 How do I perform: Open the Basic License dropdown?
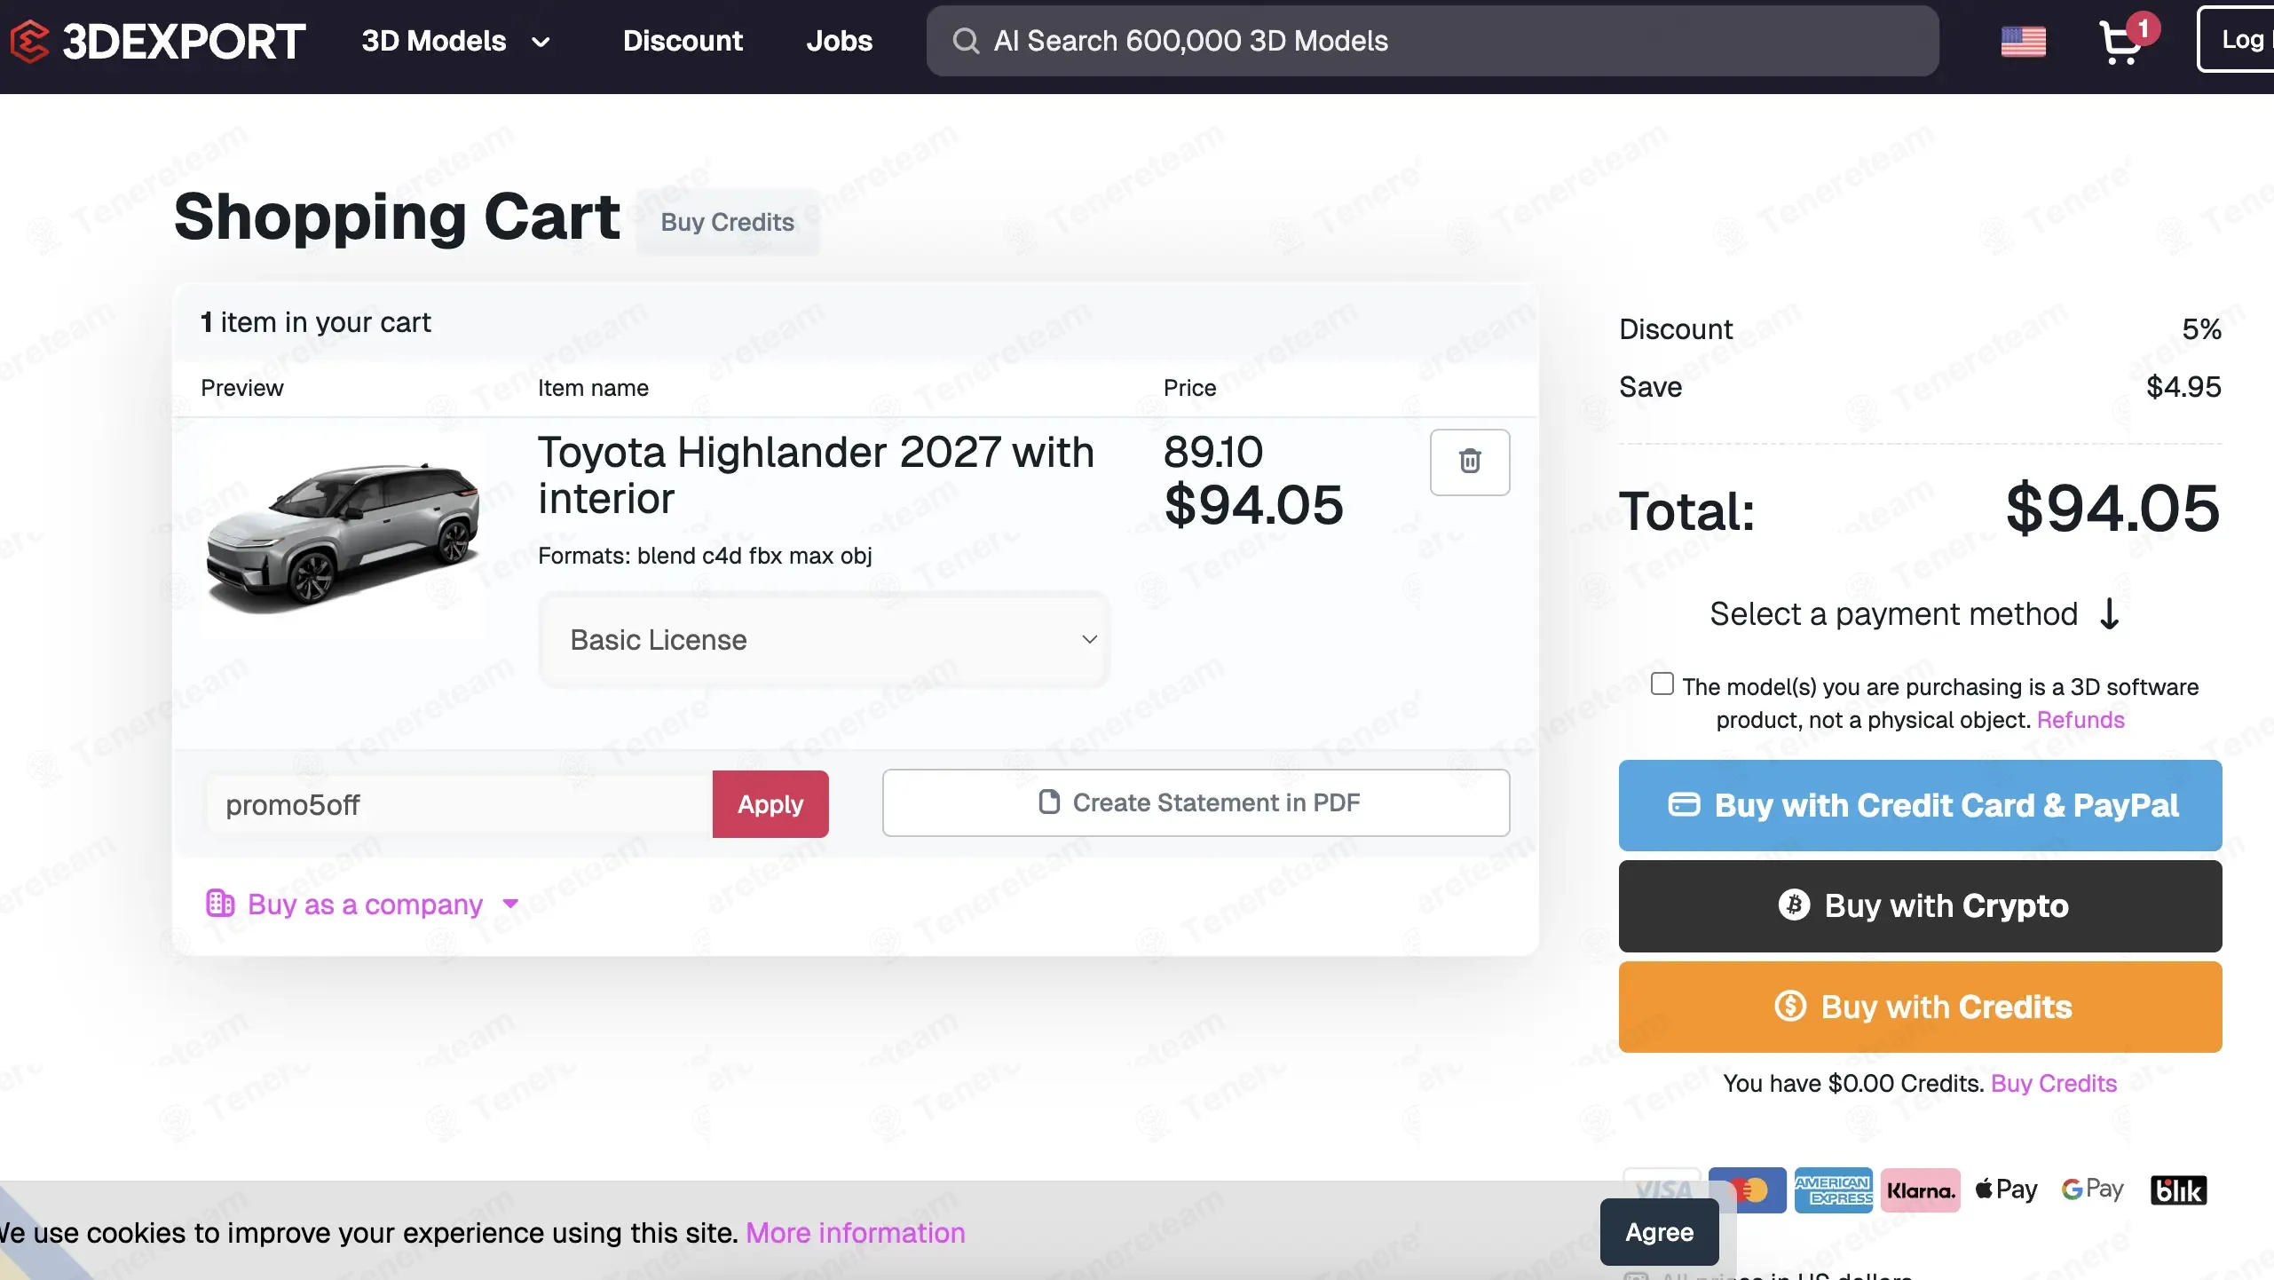824,639
